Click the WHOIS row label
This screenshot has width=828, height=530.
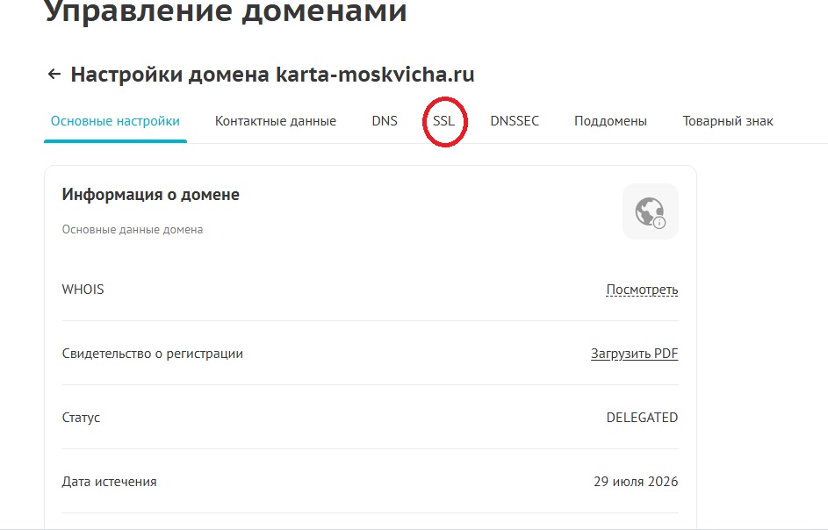[x=83, y=290]
